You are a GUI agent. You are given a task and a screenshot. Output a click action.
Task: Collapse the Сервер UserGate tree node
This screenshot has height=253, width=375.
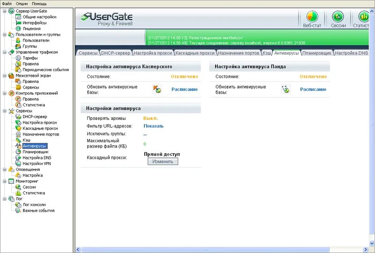[x=5, y=11]
